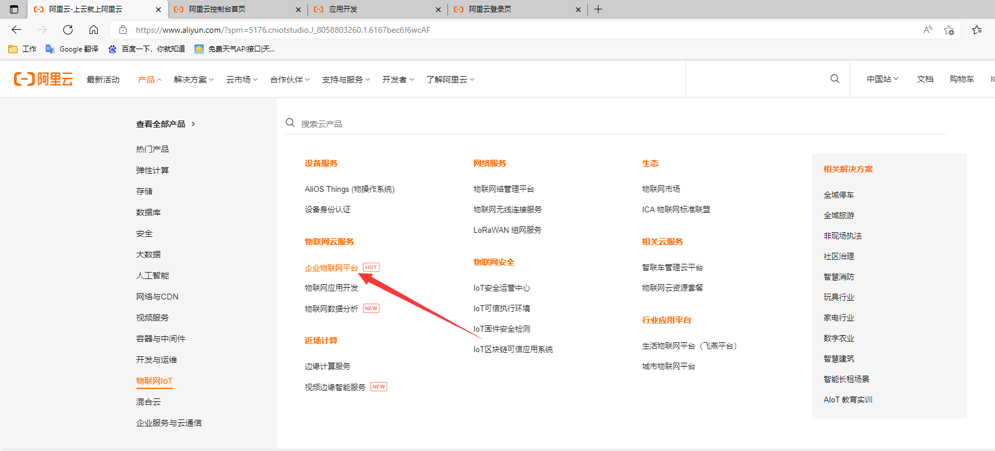Expand the 开发者 menu
995x451 pixels.
tap(398, 80)
